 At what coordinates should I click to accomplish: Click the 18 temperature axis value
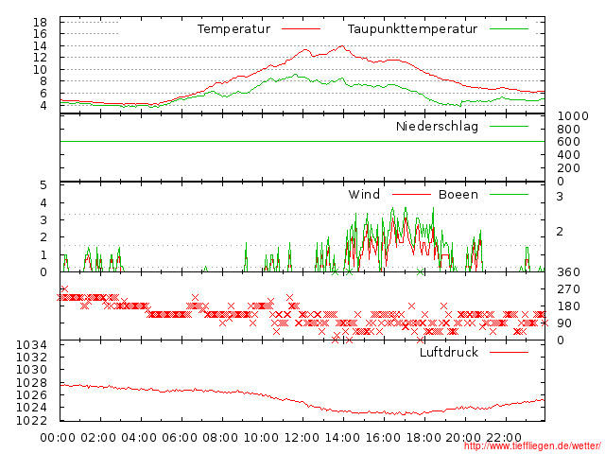40,22
